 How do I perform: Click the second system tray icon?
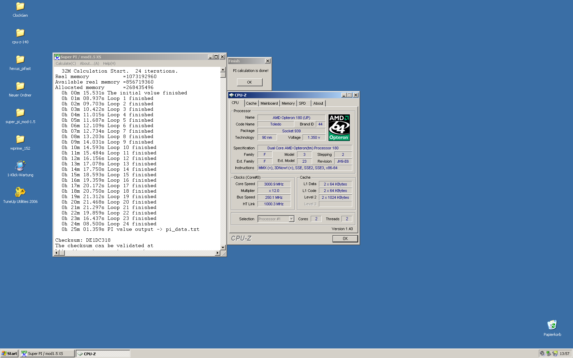pos(548,354)
